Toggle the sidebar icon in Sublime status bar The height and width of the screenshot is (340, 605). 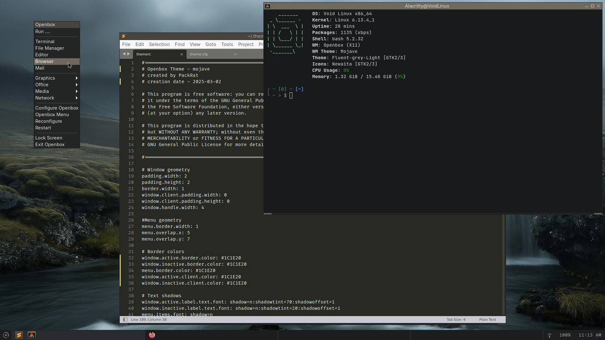[125, 320]
